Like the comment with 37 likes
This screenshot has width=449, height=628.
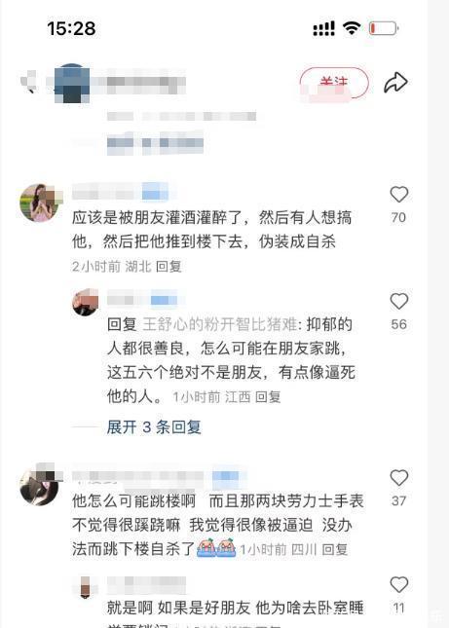399,478
